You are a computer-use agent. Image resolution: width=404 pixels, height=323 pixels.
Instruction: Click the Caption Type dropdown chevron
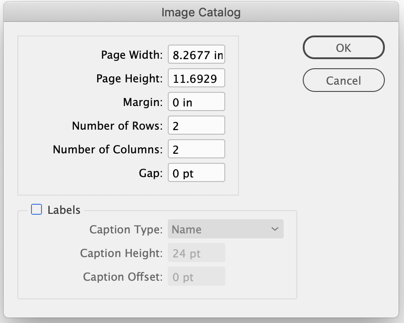pyautogui.click(x=275, y=229)
